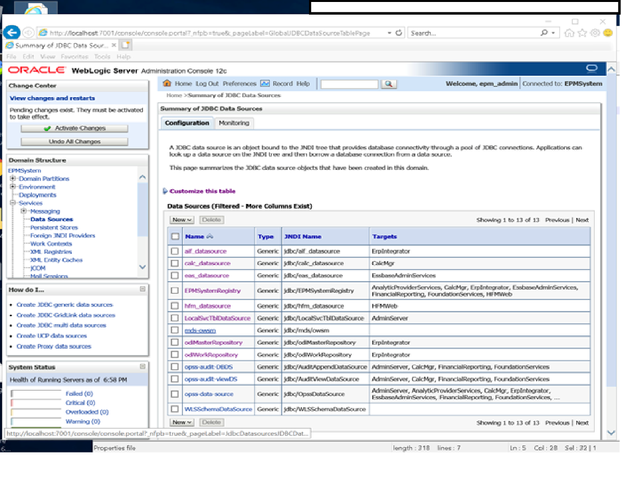Open the Tools menu
Viewport: 622px width, 481px height.
(x=102, y=56)
